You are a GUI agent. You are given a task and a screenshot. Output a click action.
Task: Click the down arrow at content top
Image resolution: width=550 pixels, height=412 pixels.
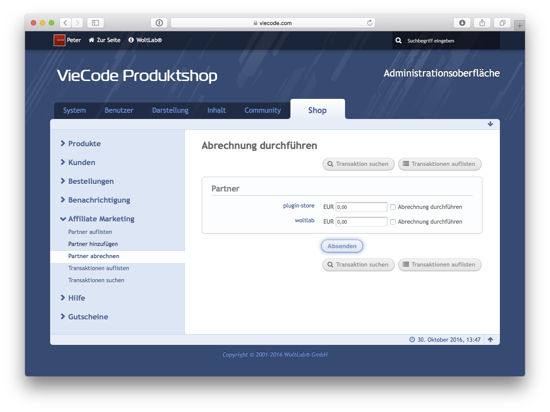click(490, 124)
